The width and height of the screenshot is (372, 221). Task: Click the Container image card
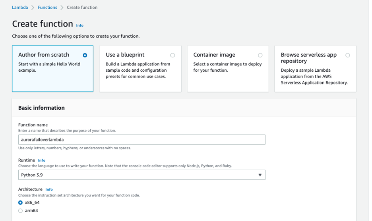coord(228,69)
